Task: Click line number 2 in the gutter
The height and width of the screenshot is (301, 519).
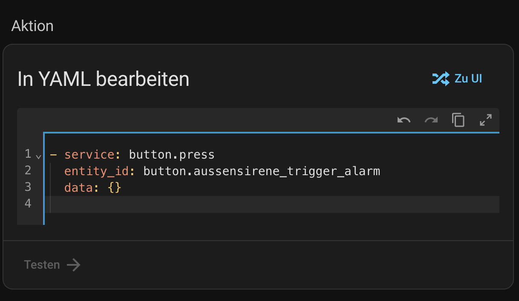Action: [x=28, y=170]
